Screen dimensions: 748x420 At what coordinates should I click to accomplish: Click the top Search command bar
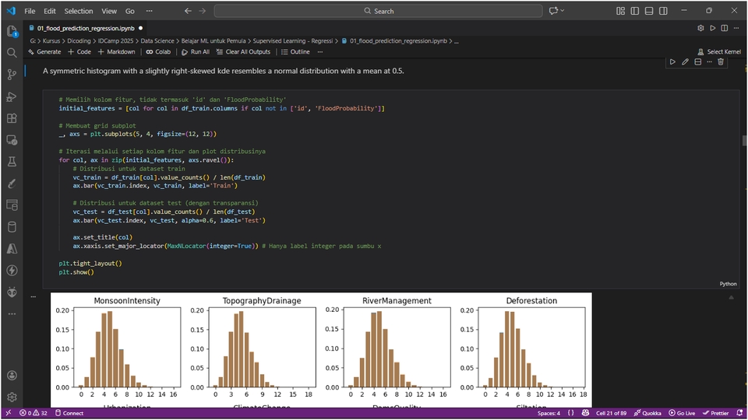pyautogui.click(x=379, y=11)
